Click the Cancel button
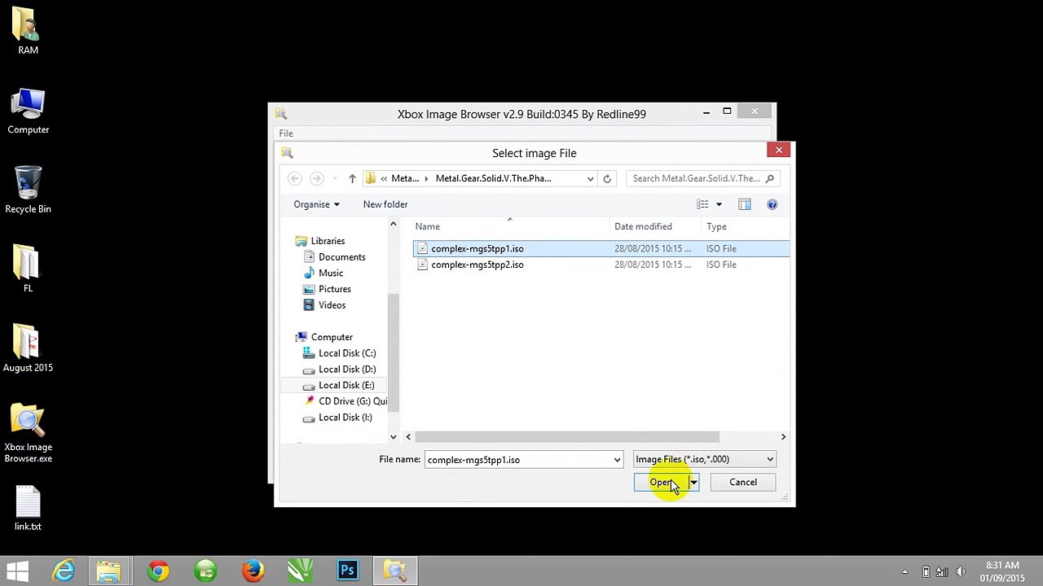 coord(743,482)
